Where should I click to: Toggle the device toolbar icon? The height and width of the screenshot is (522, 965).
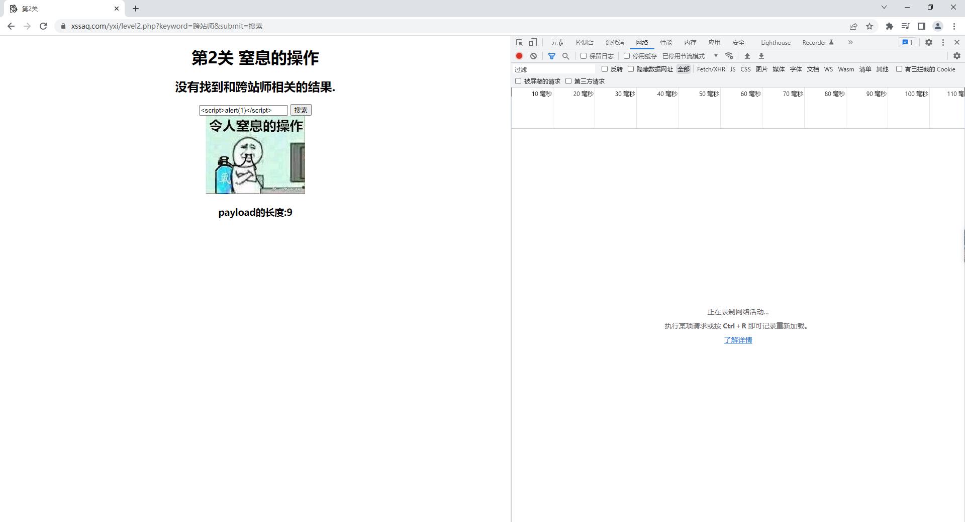tap(533, 43)
